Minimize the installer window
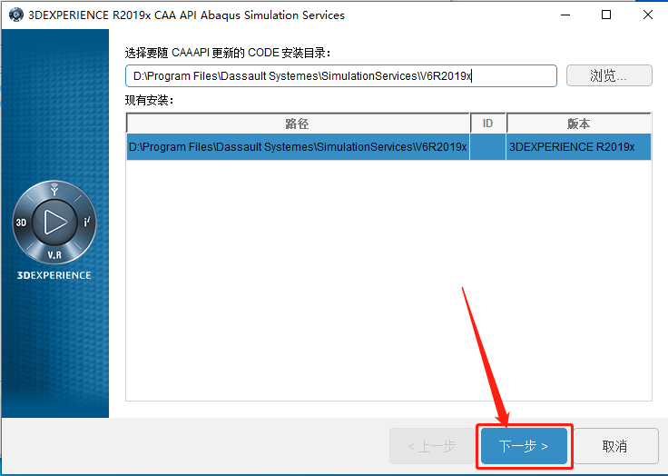 565,15
